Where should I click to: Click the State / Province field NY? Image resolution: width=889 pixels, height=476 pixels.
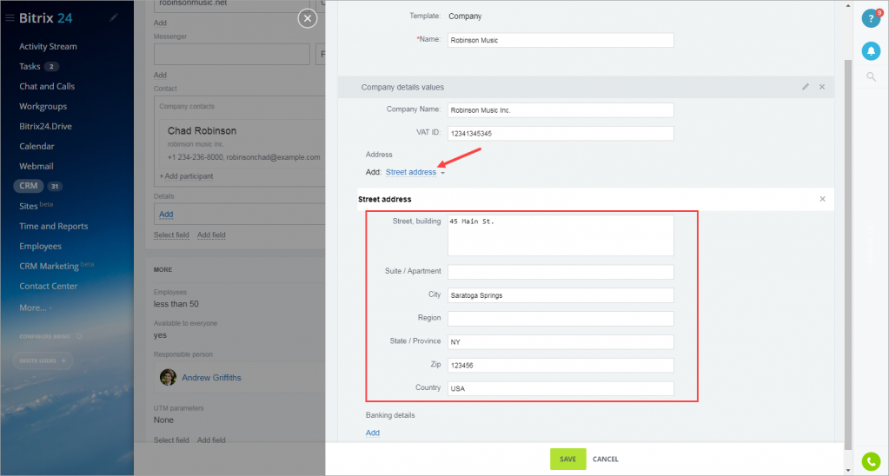pos(561,342)
